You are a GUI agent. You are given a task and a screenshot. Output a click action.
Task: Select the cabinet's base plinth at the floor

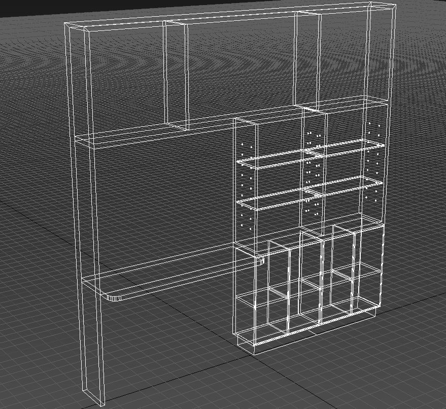point(307,332)
